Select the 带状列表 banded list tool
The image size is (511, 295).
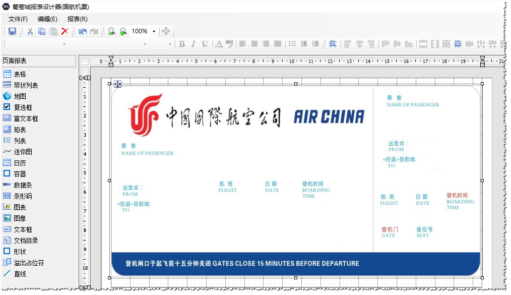(x=26, y=85)
